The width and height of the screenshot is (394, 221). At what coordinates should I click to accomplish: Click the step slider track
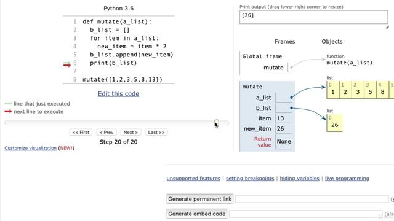point(116,123)
